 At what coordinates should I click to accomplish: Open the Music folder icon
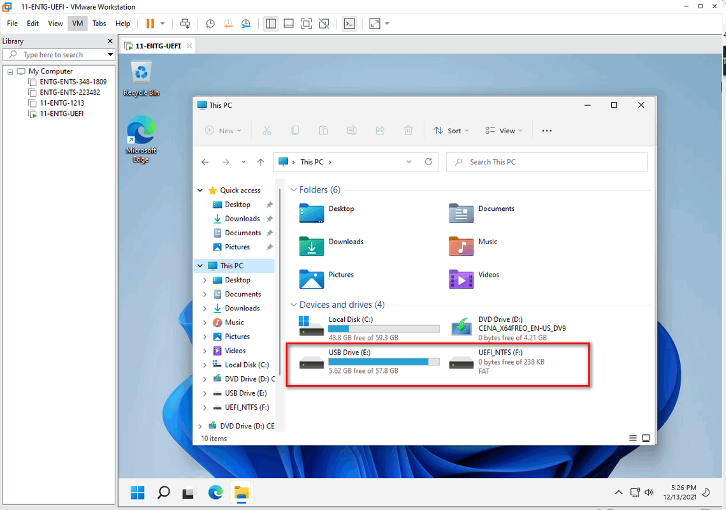(x=461, y=246)
